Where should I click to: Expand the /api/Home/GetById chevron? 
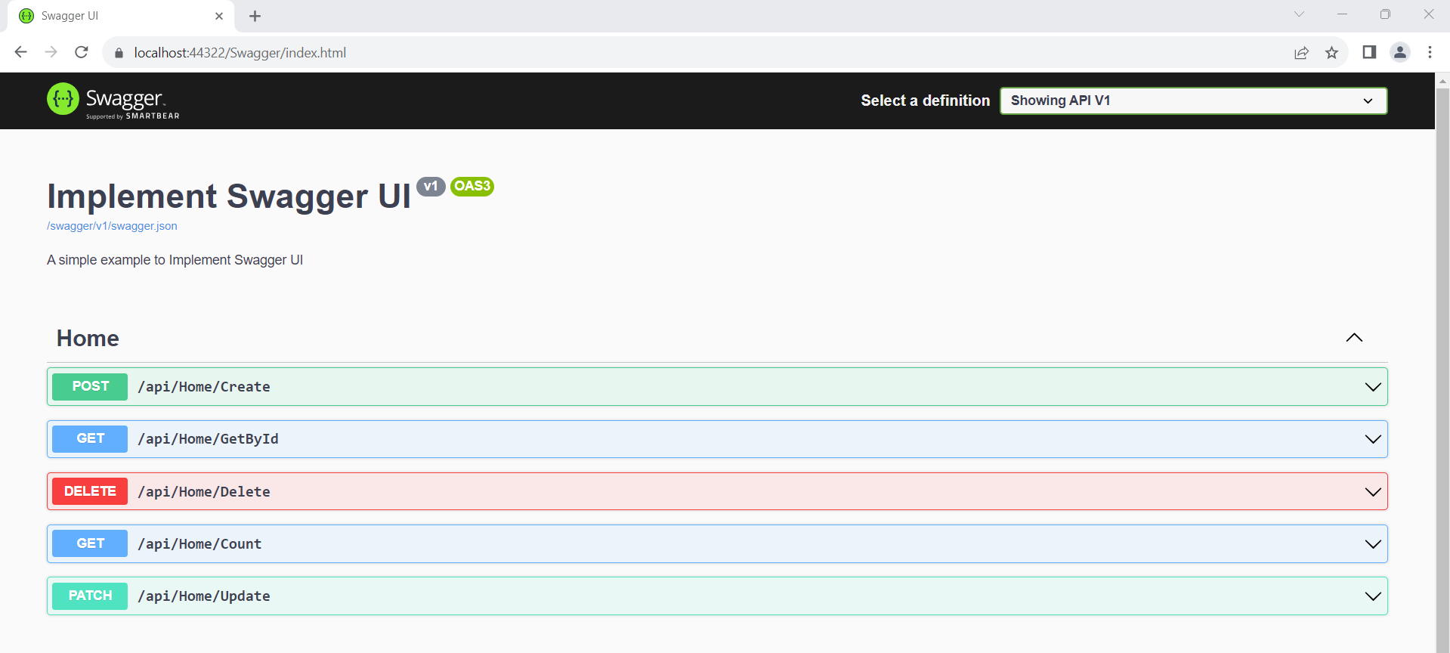tap(1373, 439)
